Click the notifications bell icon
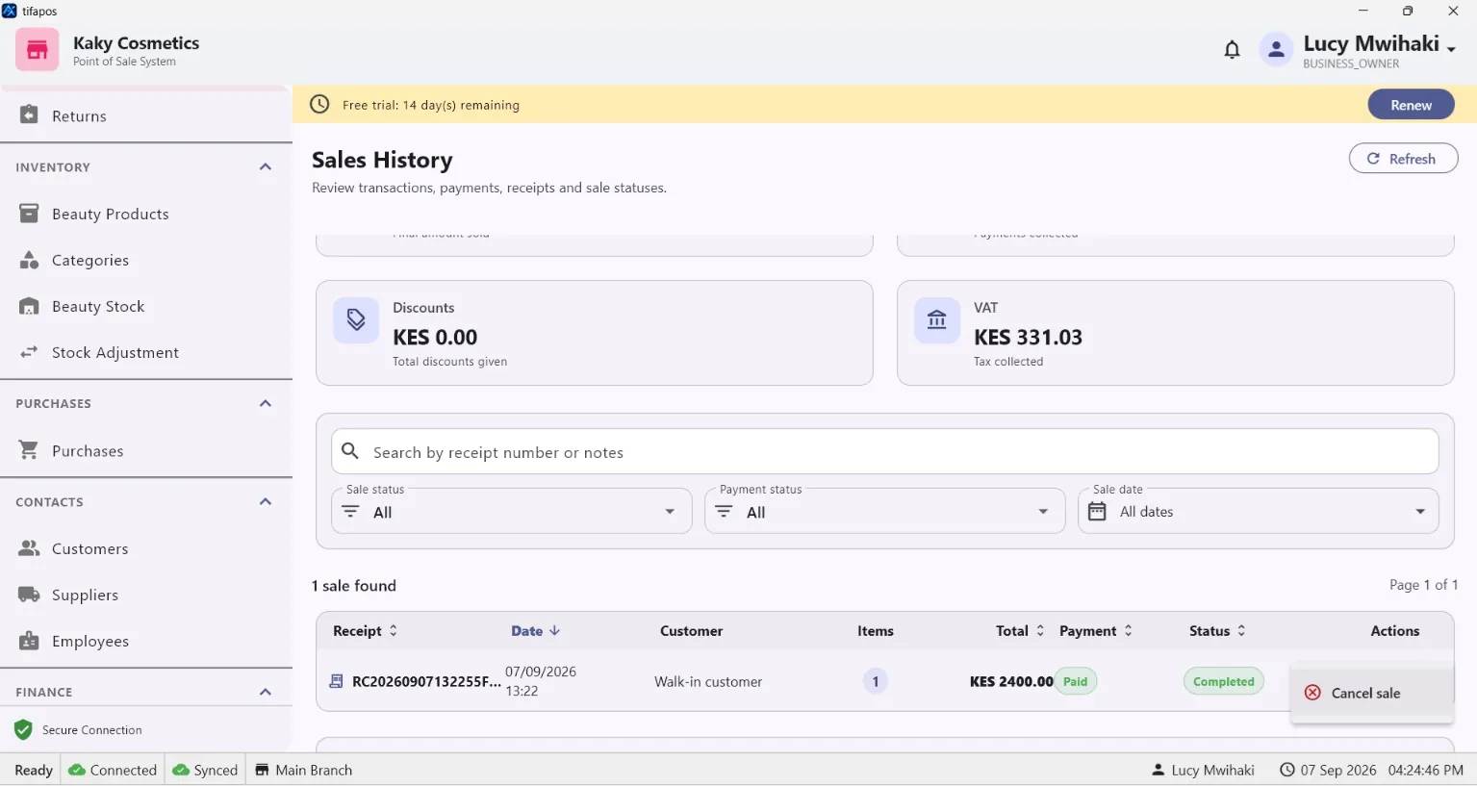 coord(1232,49)
